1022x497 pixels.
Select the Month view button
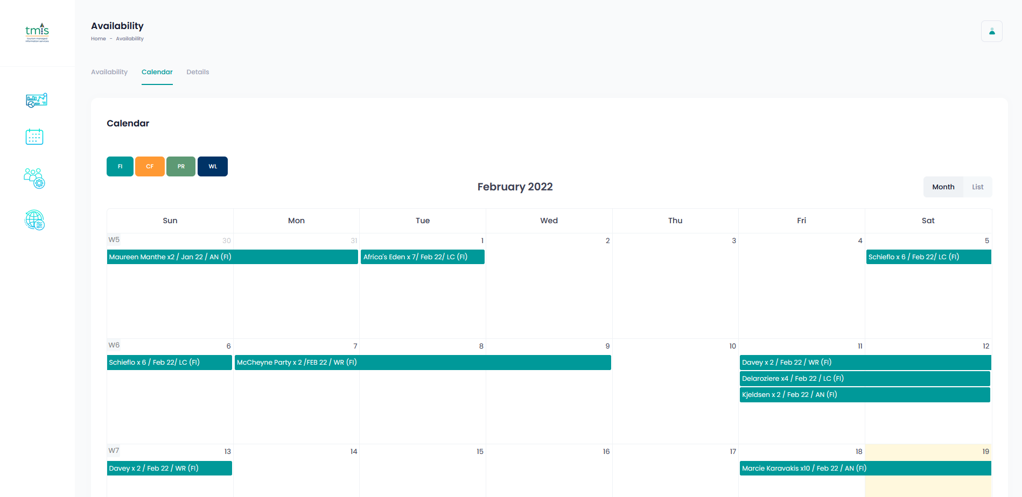click(943, 187)
